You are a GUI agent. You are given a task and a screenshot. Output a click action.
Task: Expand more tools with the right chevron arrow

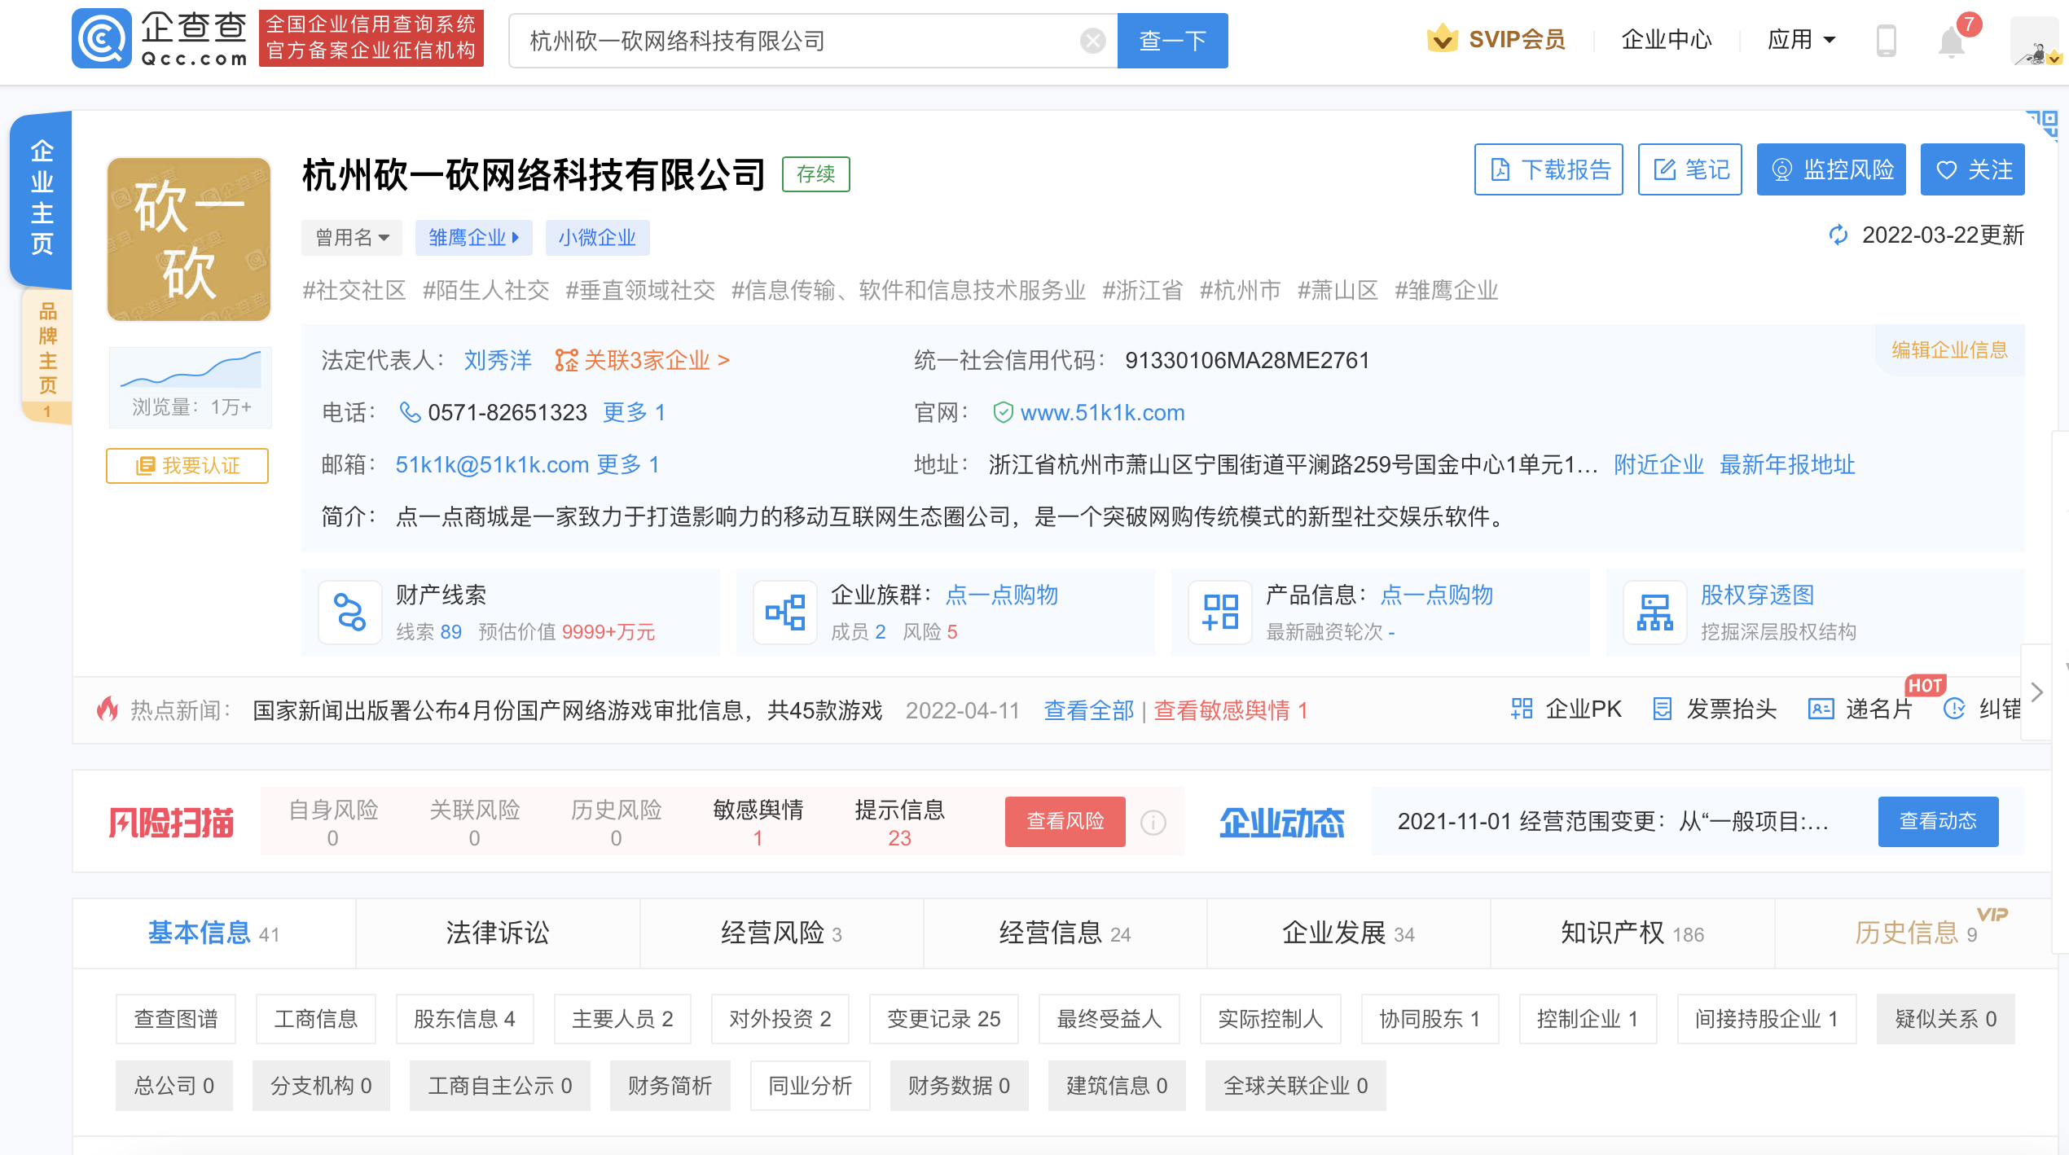tap(2036, 692)
